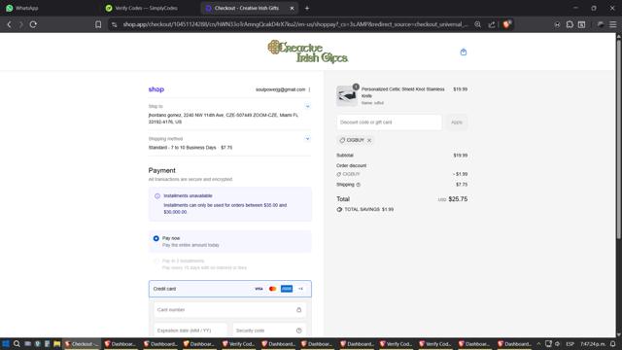Image resolution: width=622 pixels, height=350 pixels.
Task: Select the Credit card payment option
Action: tap(230, 289)
